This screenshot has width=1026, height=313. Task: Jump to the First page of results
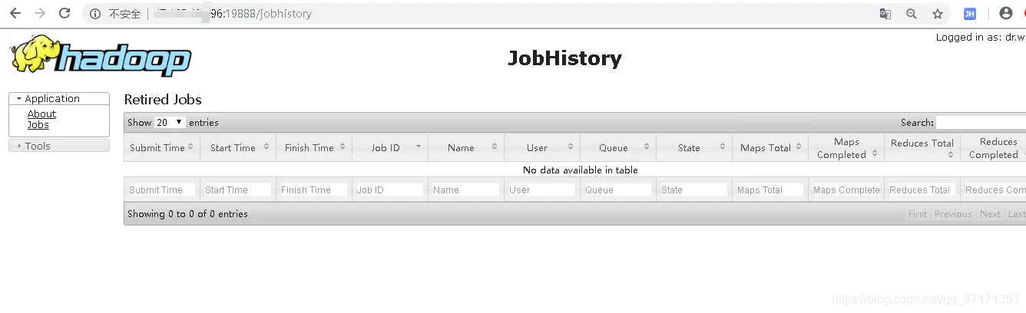(918, 214)
